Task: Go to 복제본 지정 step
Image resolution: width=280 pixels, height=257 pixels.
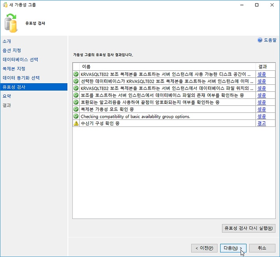Action: [x=14, y=68]
